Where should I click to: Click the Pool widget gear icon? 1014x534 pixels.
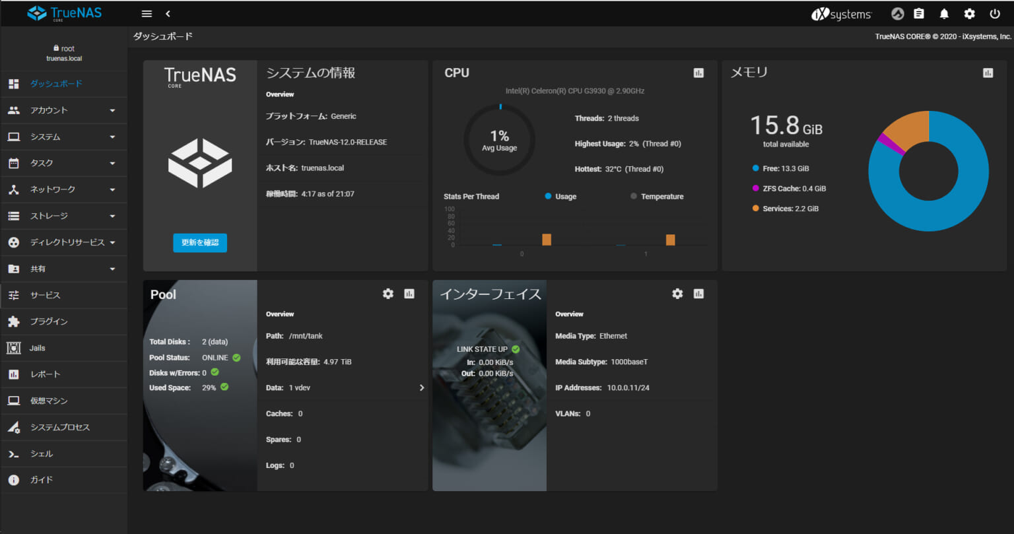tap(388, 294)
